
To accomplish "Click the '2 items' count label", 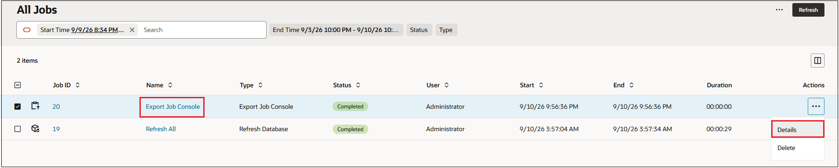I will click(27, 61).
